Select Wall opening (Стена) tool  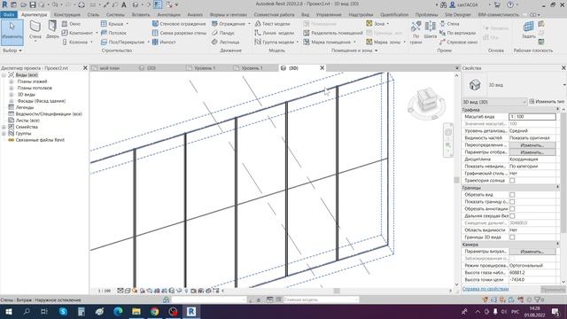coord(449,24)
